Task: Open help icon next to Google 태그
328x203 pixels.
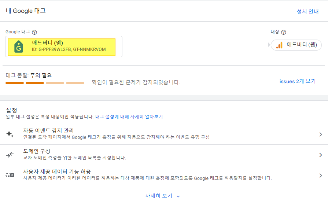Action: (x=34, y=32)
